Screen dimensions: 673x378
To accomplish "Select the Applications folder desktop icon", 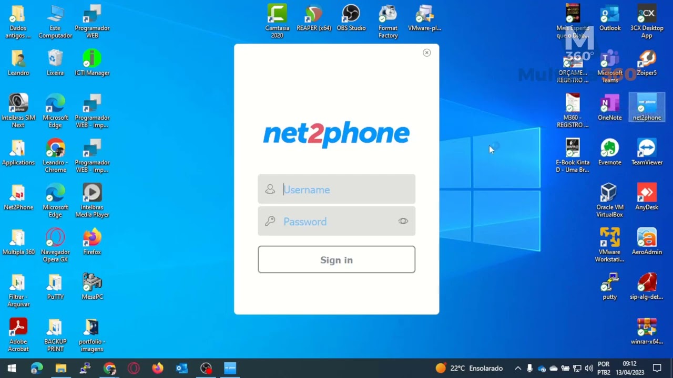I will click(x=18, y=153).
